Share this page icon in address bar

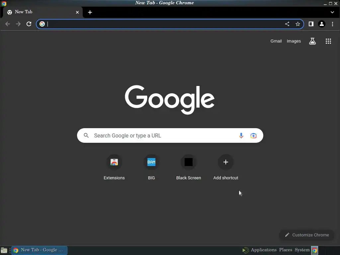287,24
